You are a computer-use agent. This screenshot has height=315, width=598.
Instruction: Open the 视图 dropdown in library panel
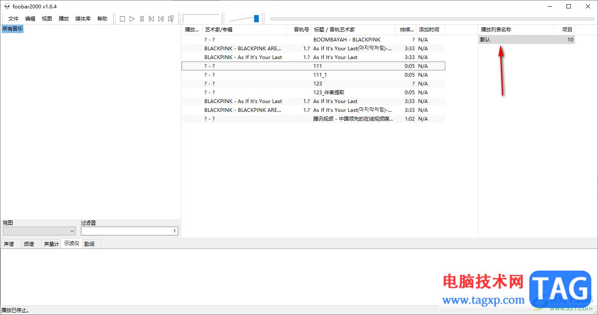click(x=39, y=231)
